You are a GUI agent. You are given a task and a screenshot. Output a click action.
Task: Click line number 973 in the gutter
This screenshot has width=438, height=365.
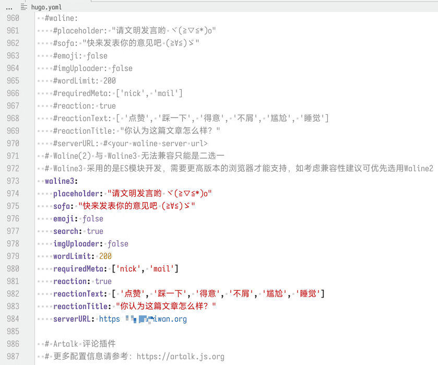tap(13, 181)
